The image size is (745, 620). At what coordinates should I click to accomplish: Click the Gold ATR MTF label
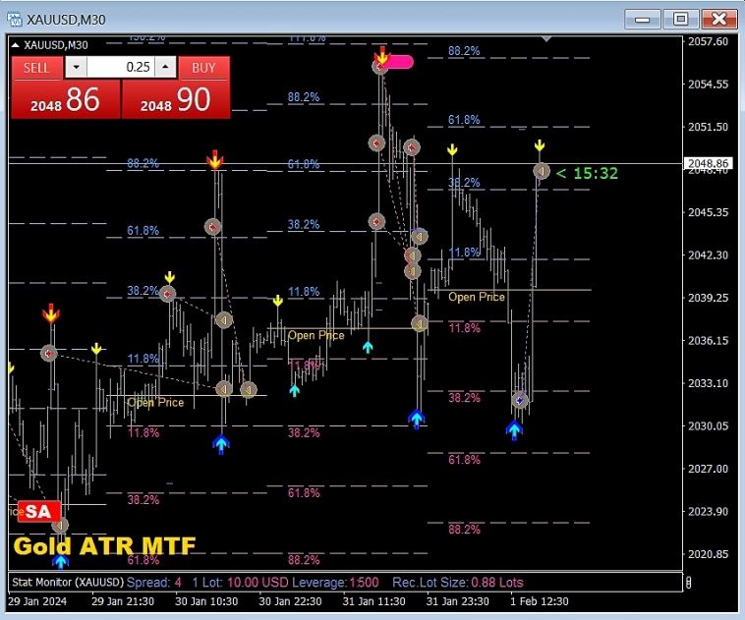coord(103,545)
